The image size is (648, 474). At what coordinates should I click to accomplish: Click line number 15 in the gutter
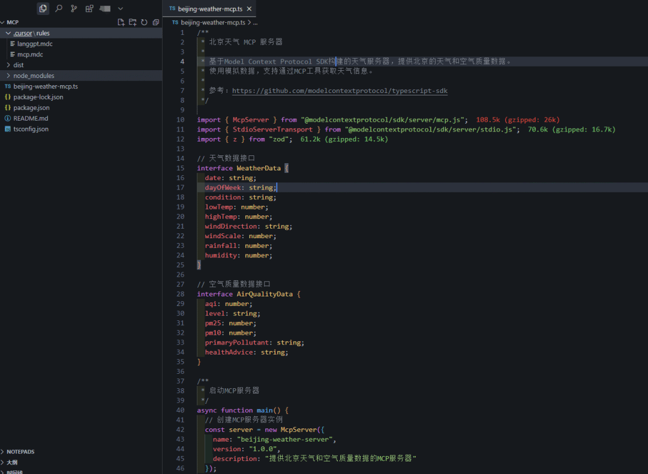click(x=180, y=168)
